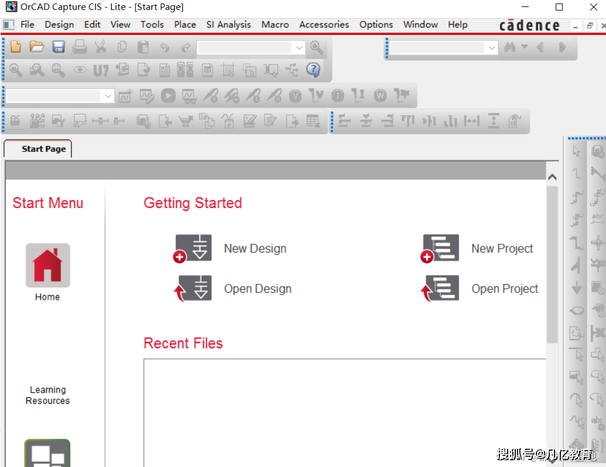Expand the find combo box dropdown
Screen dimensions: 606x467
tap(492, 48)
